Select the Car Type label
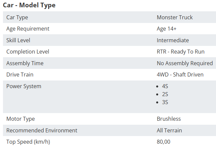The width and height of the screenshot is (216, 148). [17, 18]
